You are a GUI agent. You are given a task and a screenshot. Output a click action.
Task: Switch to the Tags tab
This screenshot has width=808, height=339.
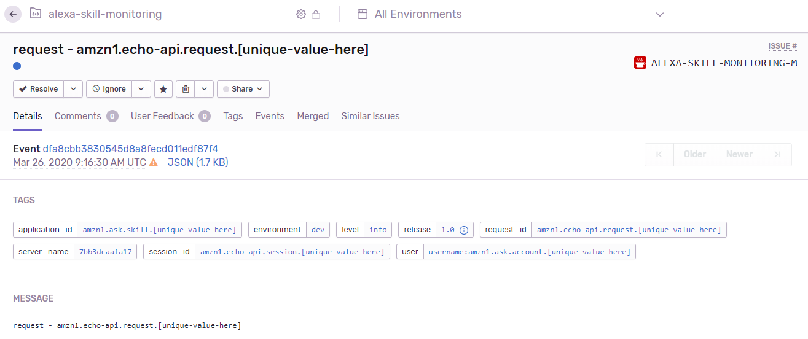click(233, 116)
